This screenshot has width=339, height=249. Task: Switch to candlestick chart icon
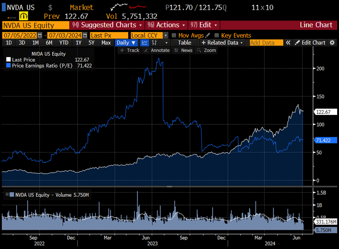coord(154,42)
